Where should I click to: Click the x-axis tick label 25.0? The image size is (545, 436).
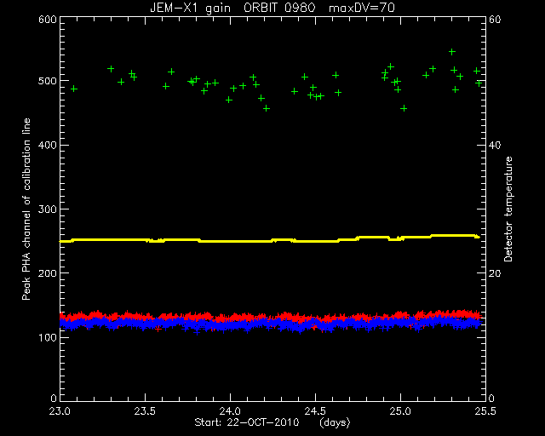pyautogui.click(x=400, y=411)
